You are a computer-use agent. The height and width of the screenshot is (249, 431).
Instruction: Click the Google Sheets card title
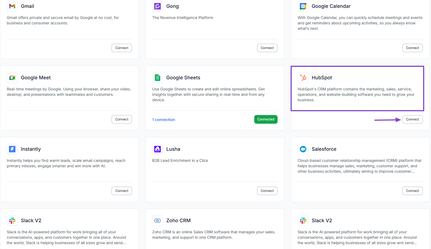coord(183,78)
